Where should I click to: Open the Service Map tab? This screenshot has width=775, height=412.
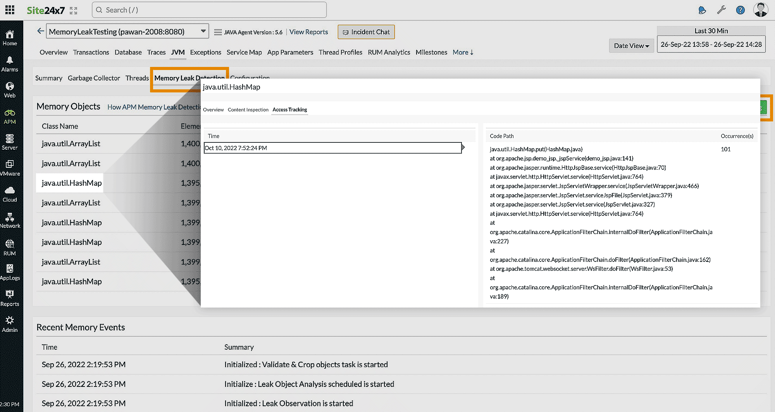click(x=244, y=52)
